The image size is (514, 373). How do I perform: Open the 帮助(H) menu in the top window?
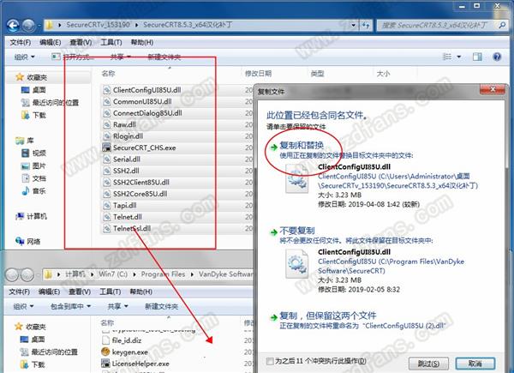click(x=142, y=42)
